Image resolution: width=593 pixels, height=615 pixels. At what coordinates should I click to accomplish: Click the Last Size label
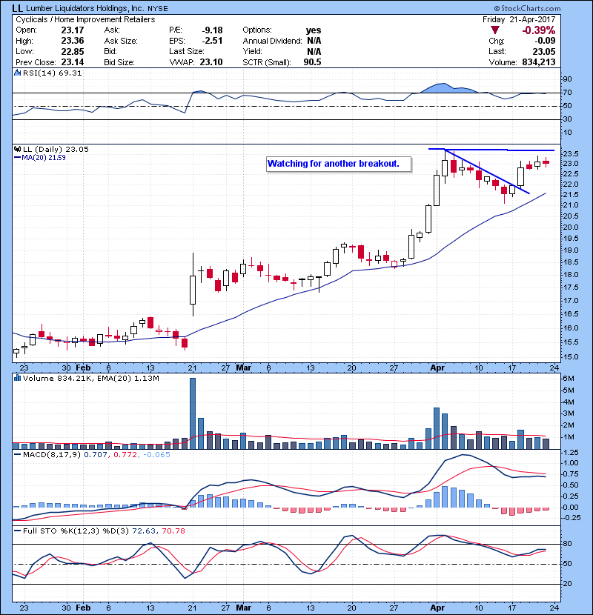coord(186,51)
